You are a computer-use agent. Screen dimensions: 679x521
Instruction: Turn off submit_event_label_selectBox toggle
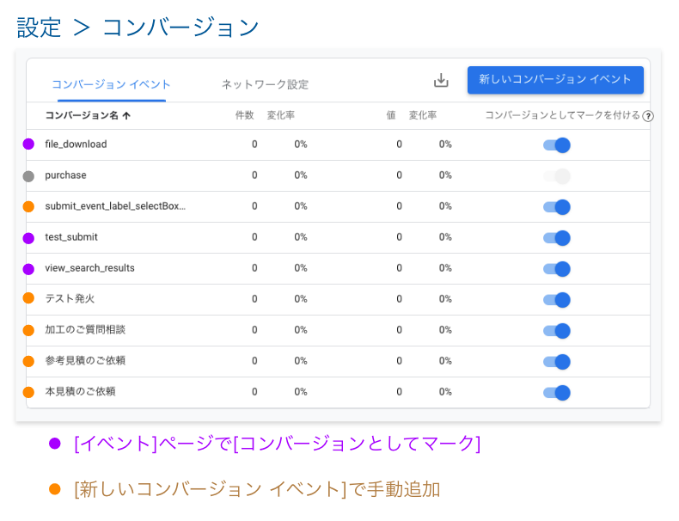coord(557,207)
